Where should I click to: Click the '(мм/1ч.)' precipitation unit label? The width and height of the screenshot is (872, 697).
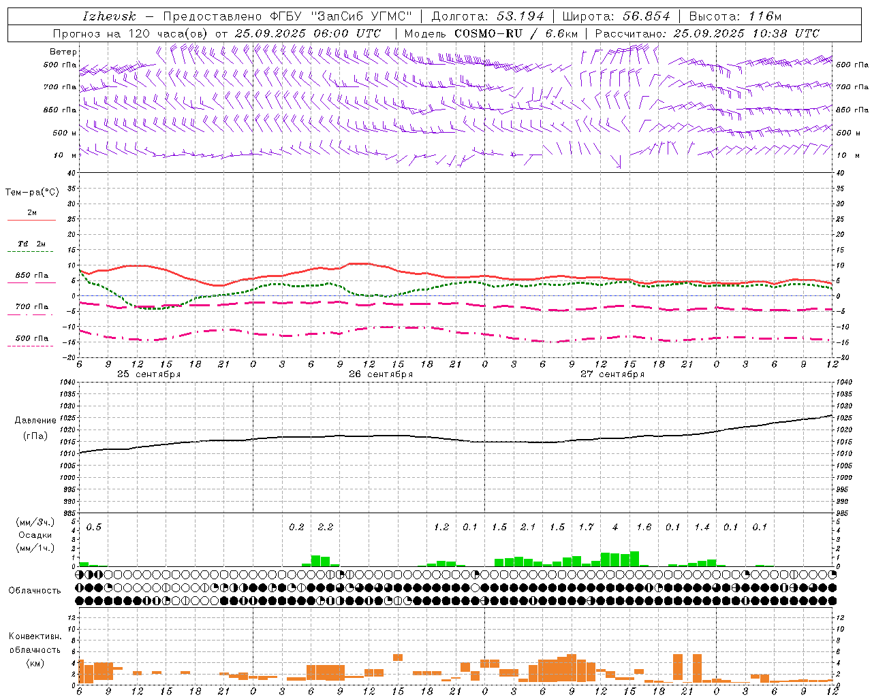pyautogui.click(x=35, y=548)
